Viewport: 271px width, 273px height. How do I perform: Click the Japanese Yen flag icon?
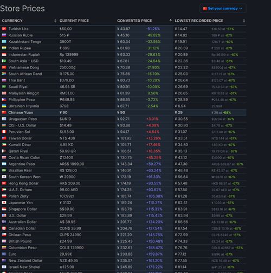[x=4, y=202]
